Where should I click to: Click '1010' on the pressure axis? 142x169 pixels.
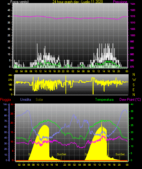point(133,23)
